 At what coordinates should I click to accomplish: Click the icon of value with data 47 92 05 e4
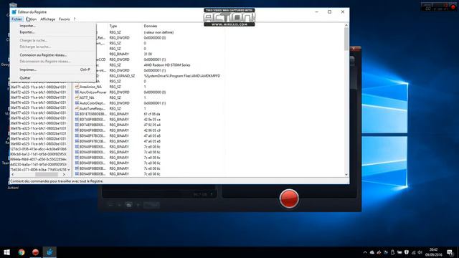pyautogui.click(x=77, y=125)
